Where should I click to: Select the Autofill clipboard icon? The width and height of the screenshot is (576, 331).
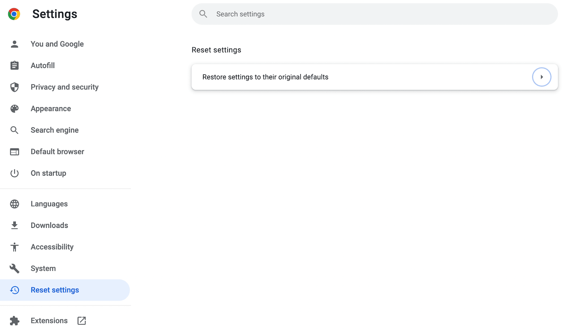14,65
